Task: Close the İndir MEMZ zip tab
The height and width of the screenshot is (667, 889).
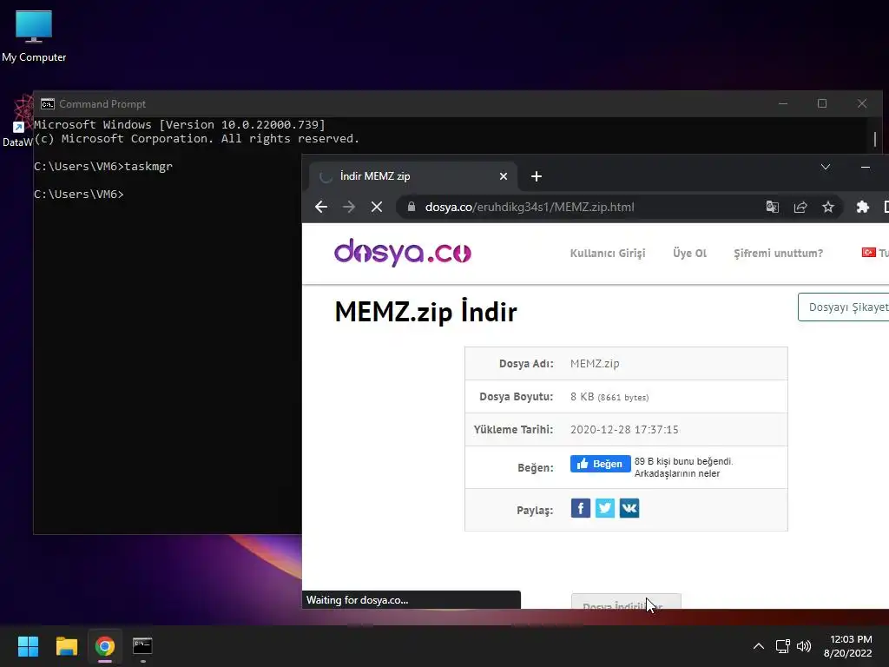Action: [x=503, y=176]
